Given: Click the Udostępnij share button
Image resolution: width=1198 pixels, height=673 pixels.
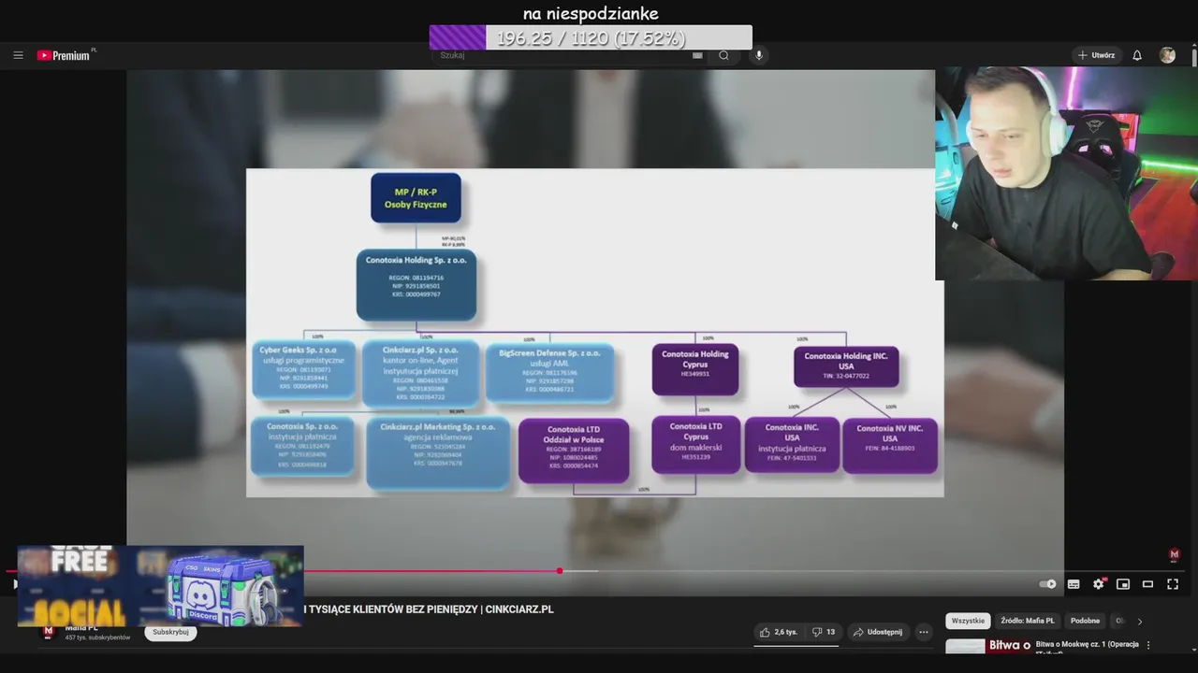Looking at the screenshot, I should click(x=877, y=632).
